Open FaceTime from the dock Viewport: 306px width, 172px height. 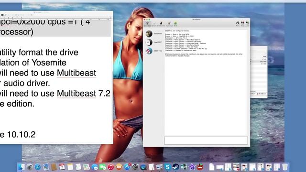pyautogui.click(x=103, y=167)
